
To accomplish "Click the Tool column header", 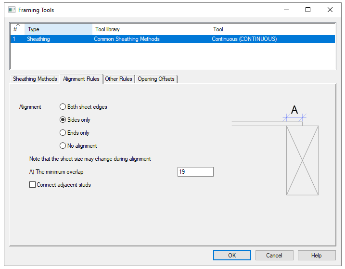I will (x=272, y=29).
